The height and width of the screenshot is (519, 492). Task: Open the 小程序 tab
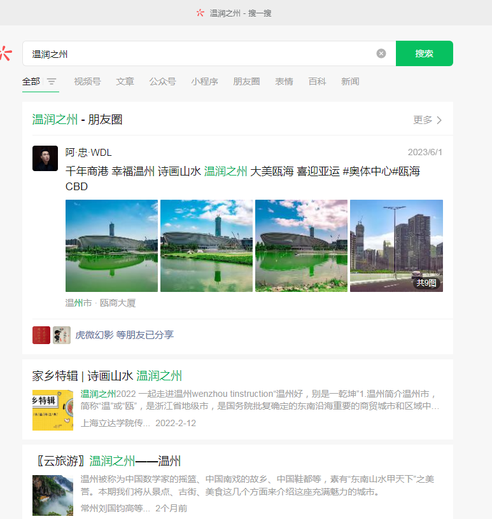204,81
